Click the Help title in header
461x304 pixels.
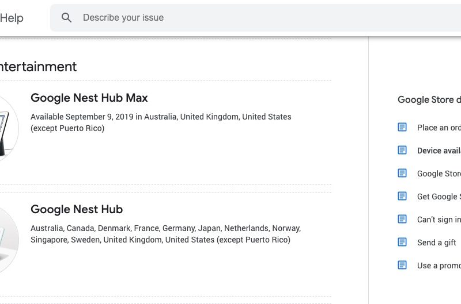tap(12, 18)
